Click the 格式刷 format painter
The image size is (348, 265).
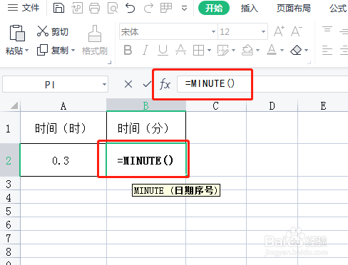pyautogui.click(x=95, y=40)
